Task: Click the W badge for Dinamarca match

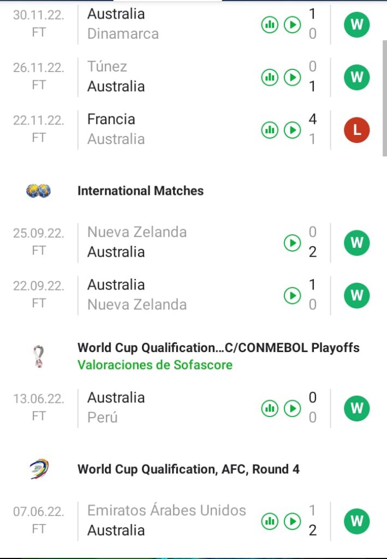Action: [357, 25]
